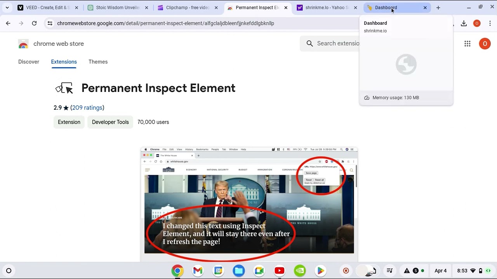Open NVIDIA GeForce Now from the shelf
The width and height of the screenshot is (497, 279).
[x=300, y=271]
